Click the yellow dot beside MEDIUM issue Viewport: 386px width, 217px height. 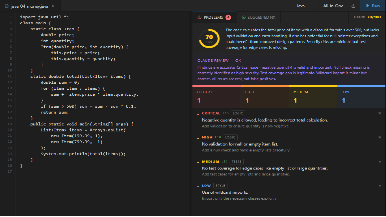(x=198, y=163)
